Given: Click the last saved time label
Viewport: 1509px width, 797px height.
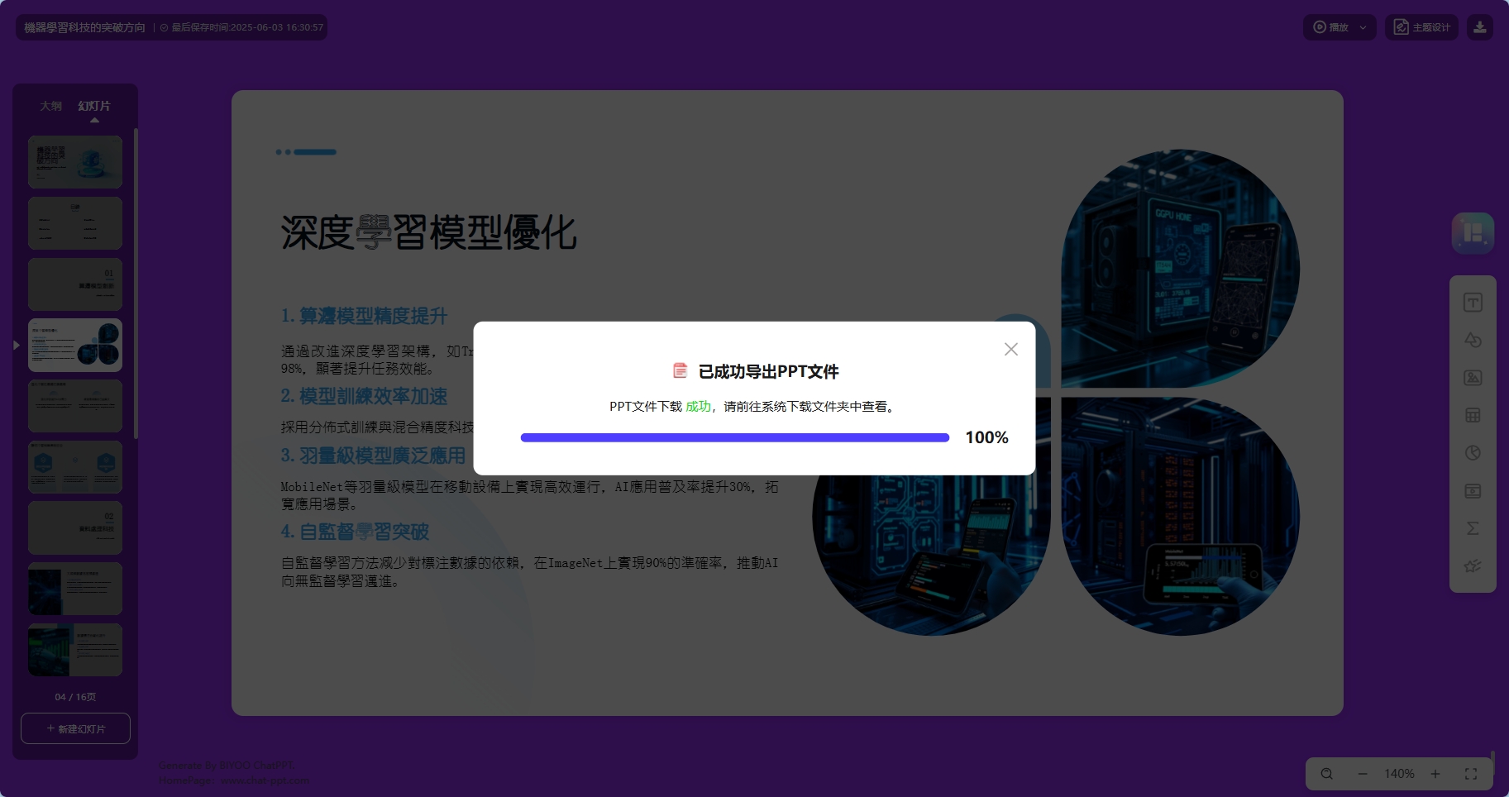Looking at the screenshot, I should click(241, 27).
